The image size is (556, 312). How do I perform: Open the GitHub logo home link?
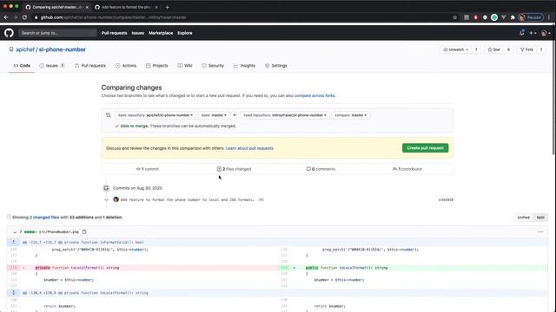pyautogui.click(x=9, y=33)
